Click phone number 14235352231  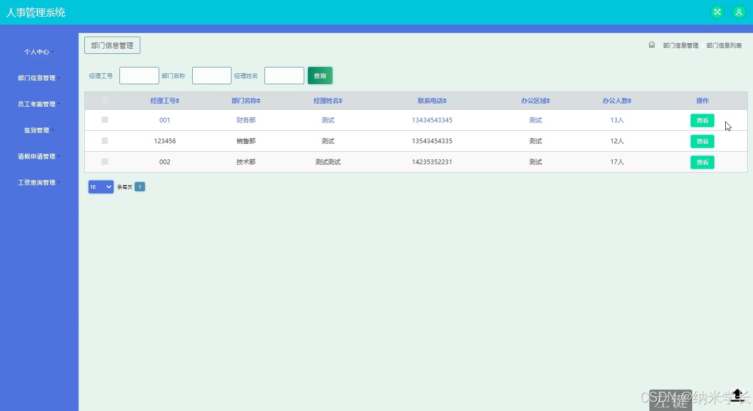point(432,162)
